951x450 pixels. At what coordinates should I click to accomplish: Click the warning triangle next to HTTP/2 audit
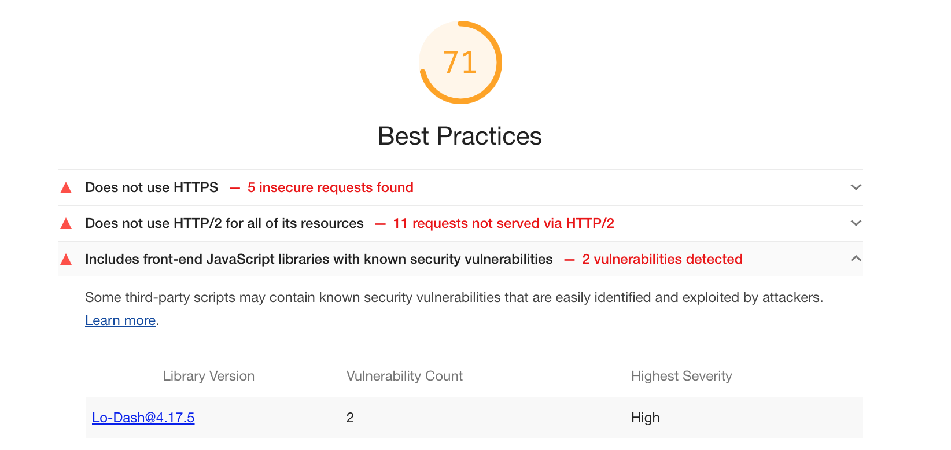tap(66, 223)
